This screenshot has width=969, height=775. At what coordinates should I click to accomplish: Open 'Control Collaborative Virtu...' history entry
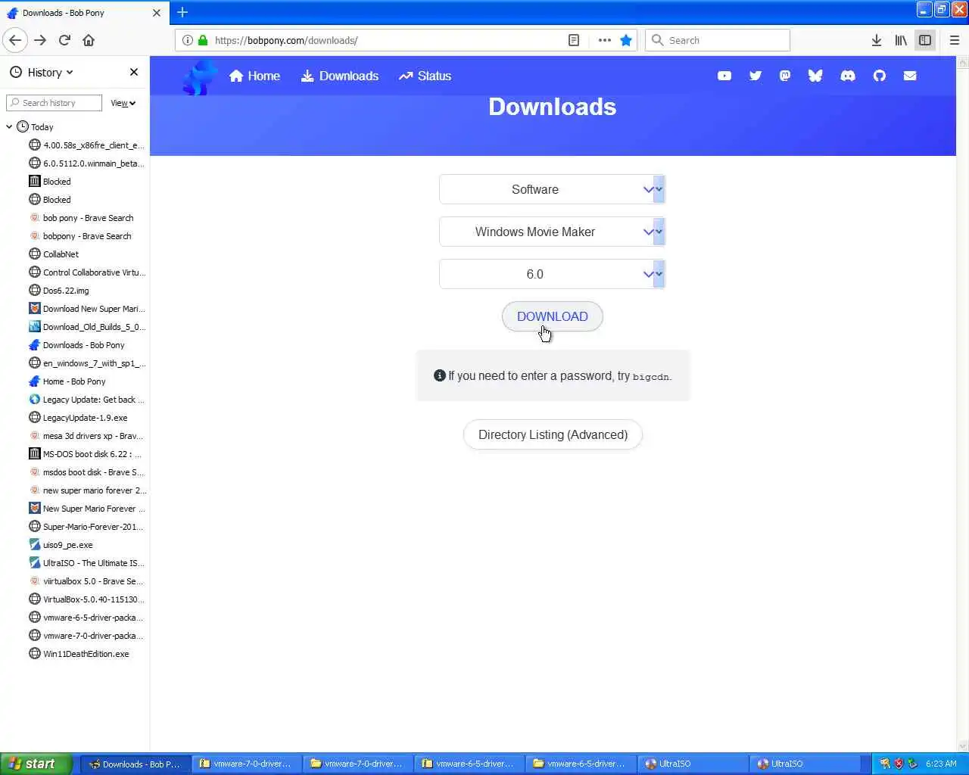pos(86,272)
